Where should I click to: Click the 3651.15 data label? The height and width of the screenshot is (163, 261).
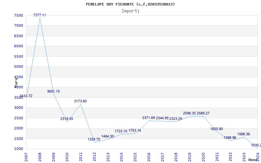pyautogui.click(x=53, y=91)
